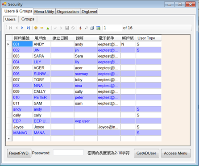Screen dimensions: 199x166
Task: Delete record with yellow minus icon
Action: coord(42,28)
